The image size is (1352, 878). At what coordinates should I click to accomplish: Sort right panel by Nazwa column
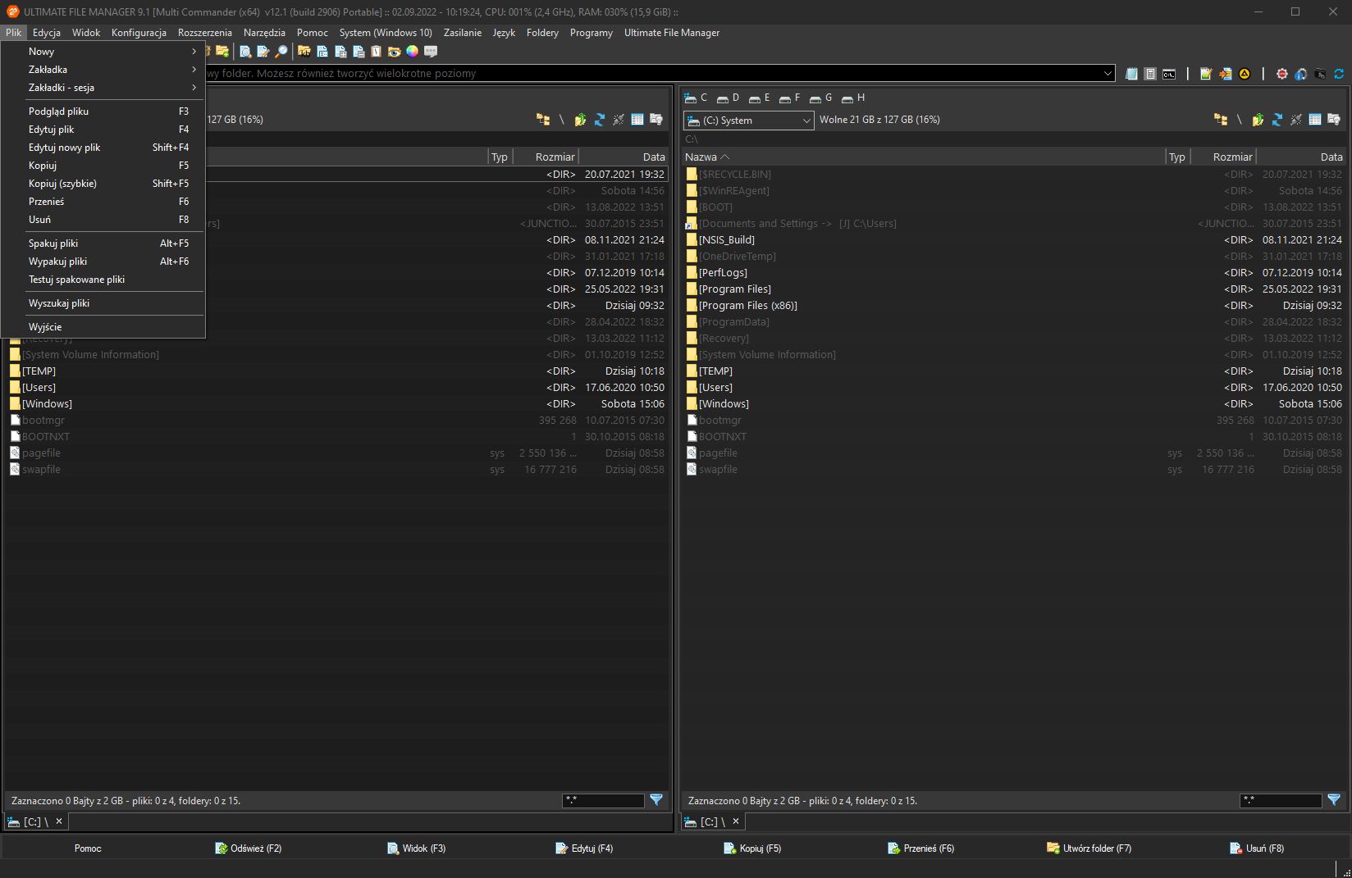coord(923,157)
